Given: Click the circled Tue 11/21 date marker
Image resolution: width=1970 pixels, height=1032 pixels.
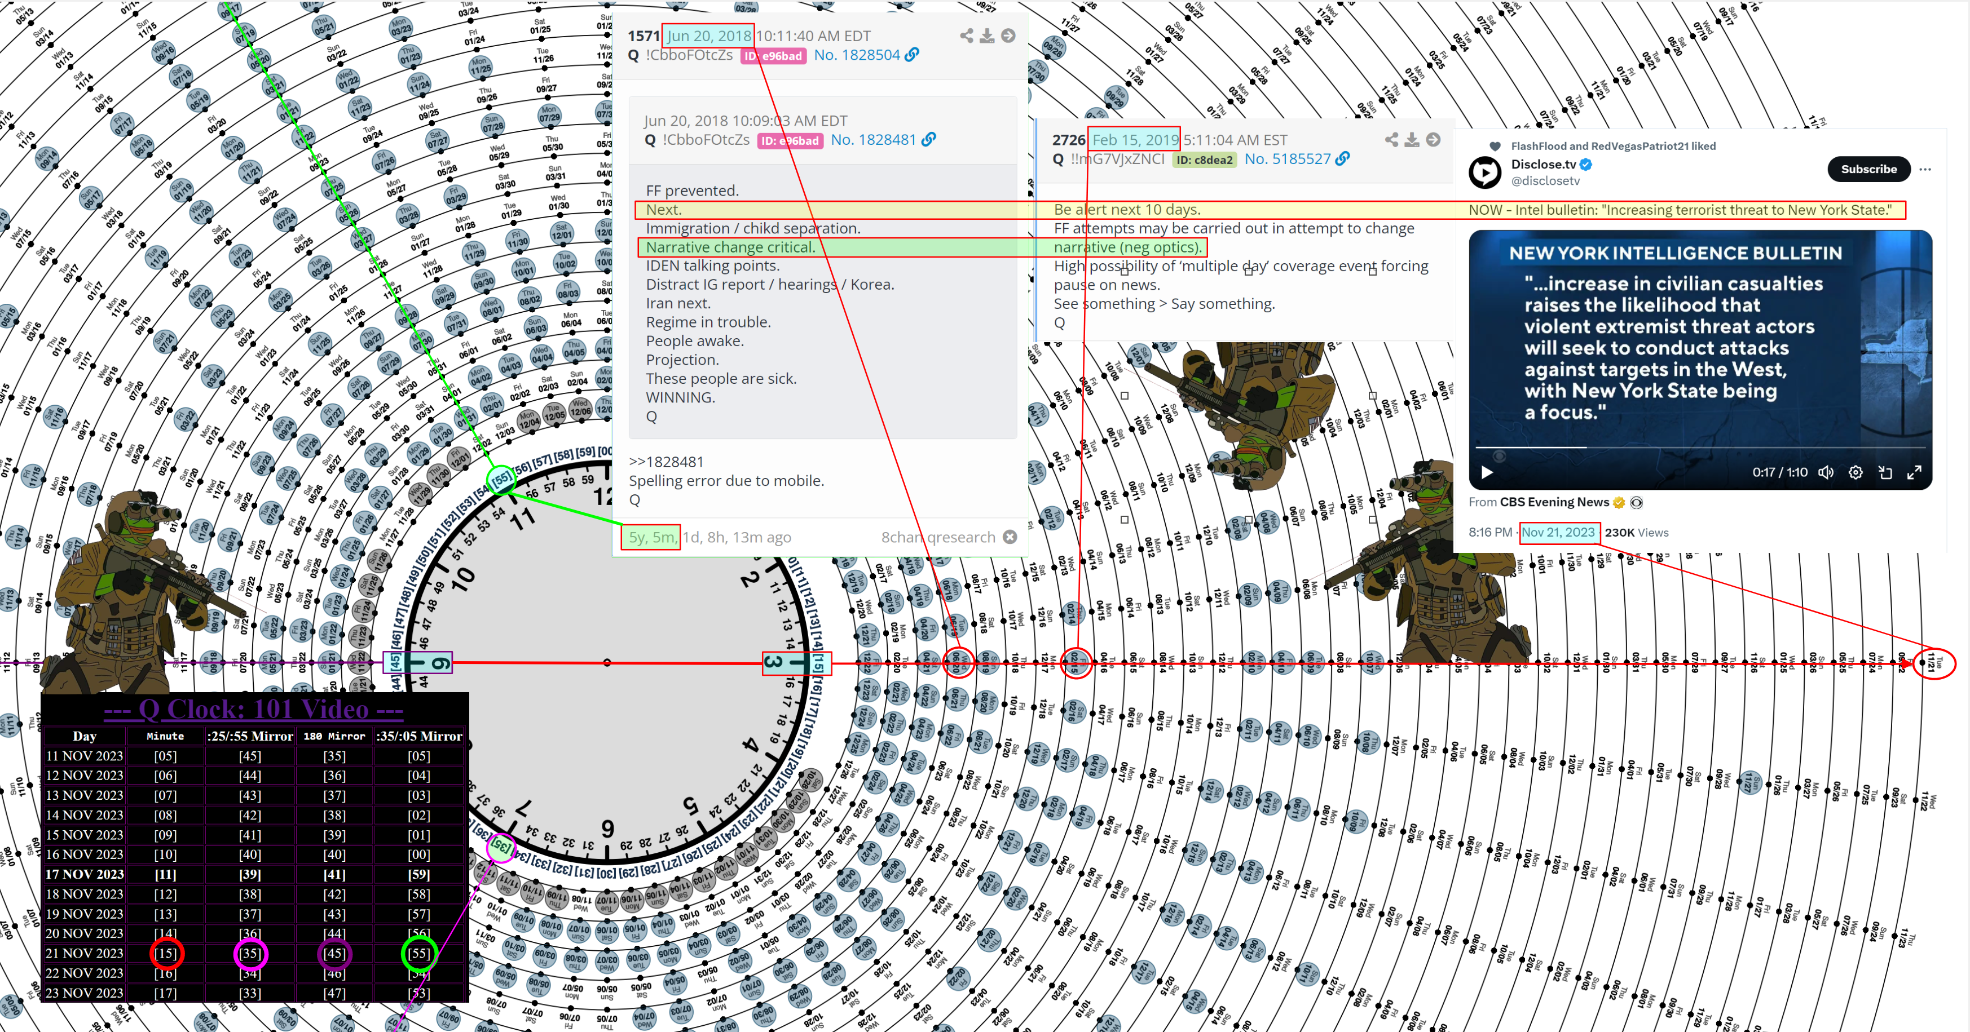Looking at the screenshot, I should tap(1934, 662).
